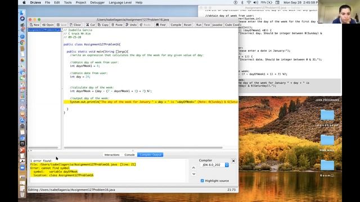Run the program with Run button
This screenshot has height=202, width=360.
199,25
